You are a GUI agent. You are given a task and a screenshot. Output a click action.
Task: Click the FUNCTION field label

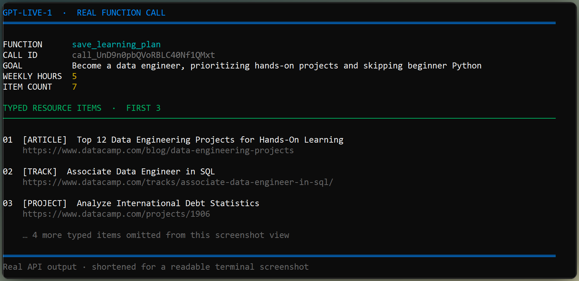coord(23,45)
